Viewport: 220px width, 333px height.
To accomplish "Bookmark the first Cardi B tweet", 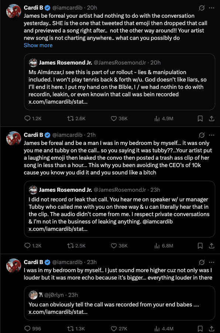I will [x=200, y=118].
